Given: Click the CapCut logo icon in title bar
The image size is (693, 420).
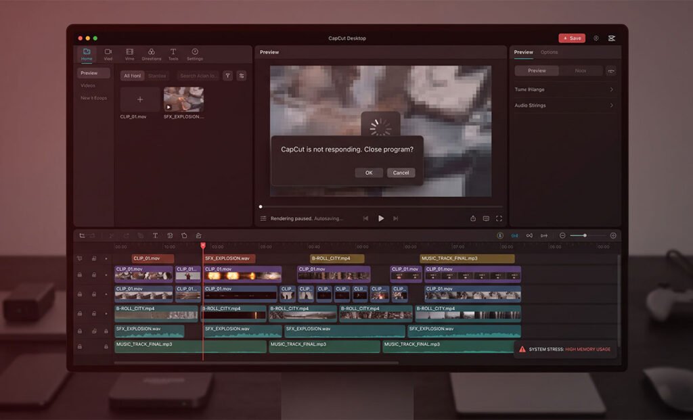Looking at the screenshot, I should click(x=612, y=39).
